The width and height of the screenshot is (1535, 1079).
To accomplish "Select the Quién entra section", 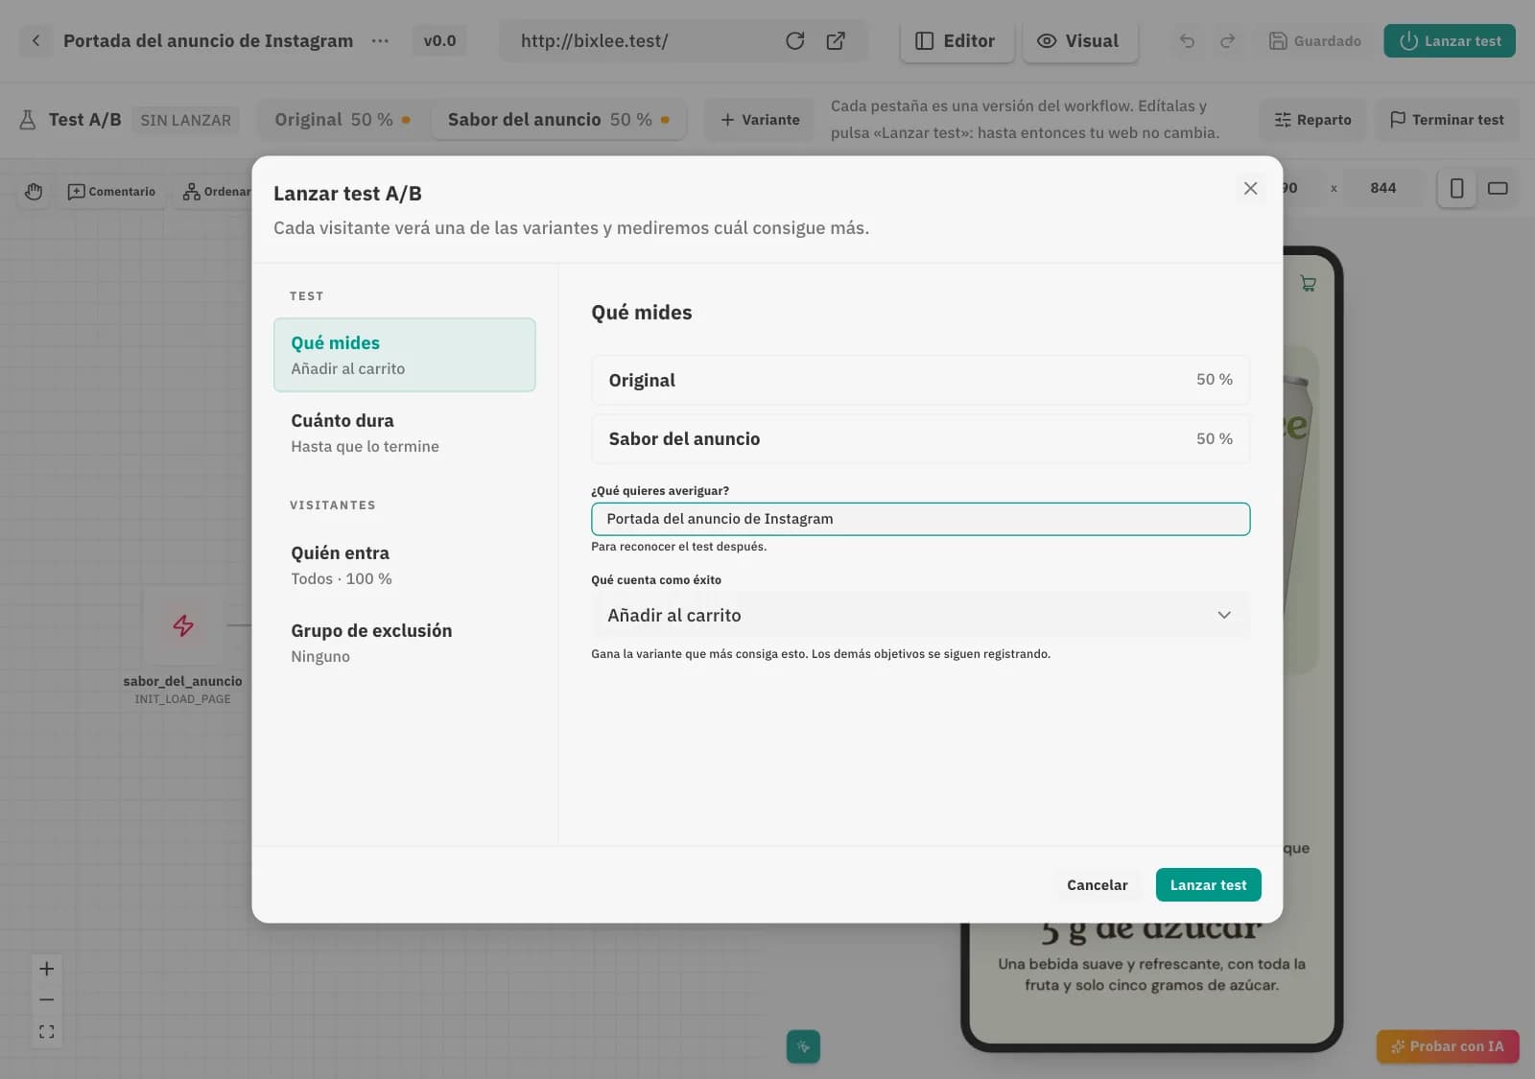I will (x=404, y=565).
